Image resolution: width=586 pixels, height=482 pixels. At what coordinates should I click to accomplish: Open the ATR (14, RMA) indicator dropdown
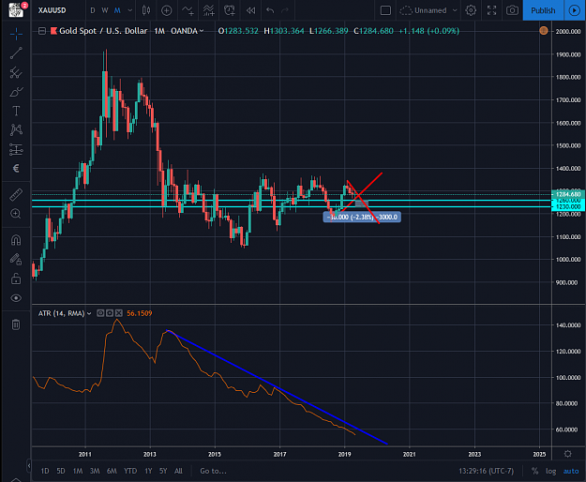click(x=89, y=313)
